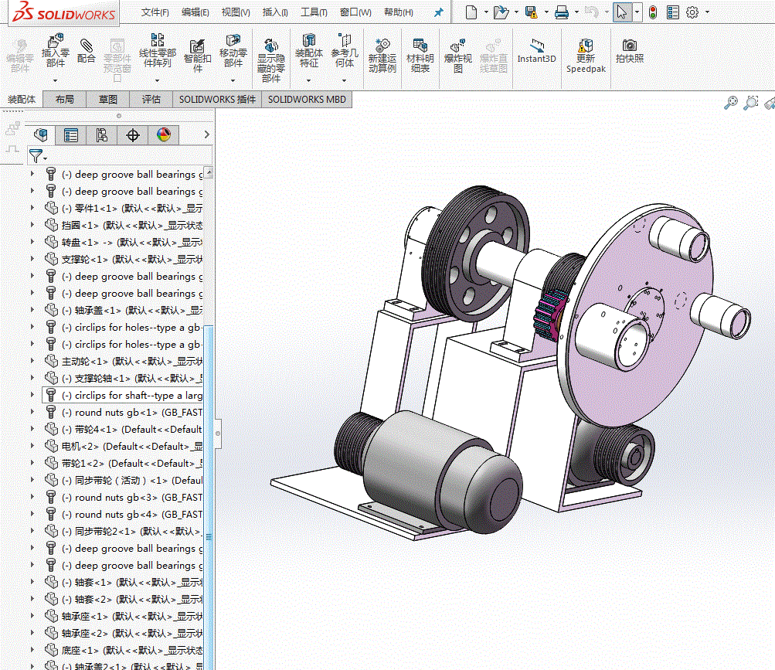The height and width of the screenshot is (670, 775).
Task: Expand the 转盘<1> tree node
Action: pos(32,242)
